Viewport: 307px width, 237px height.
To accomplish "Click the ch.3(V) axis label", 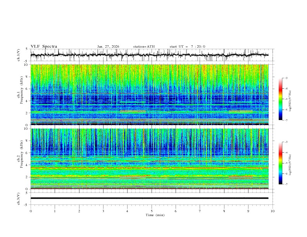I will (19, 199).
